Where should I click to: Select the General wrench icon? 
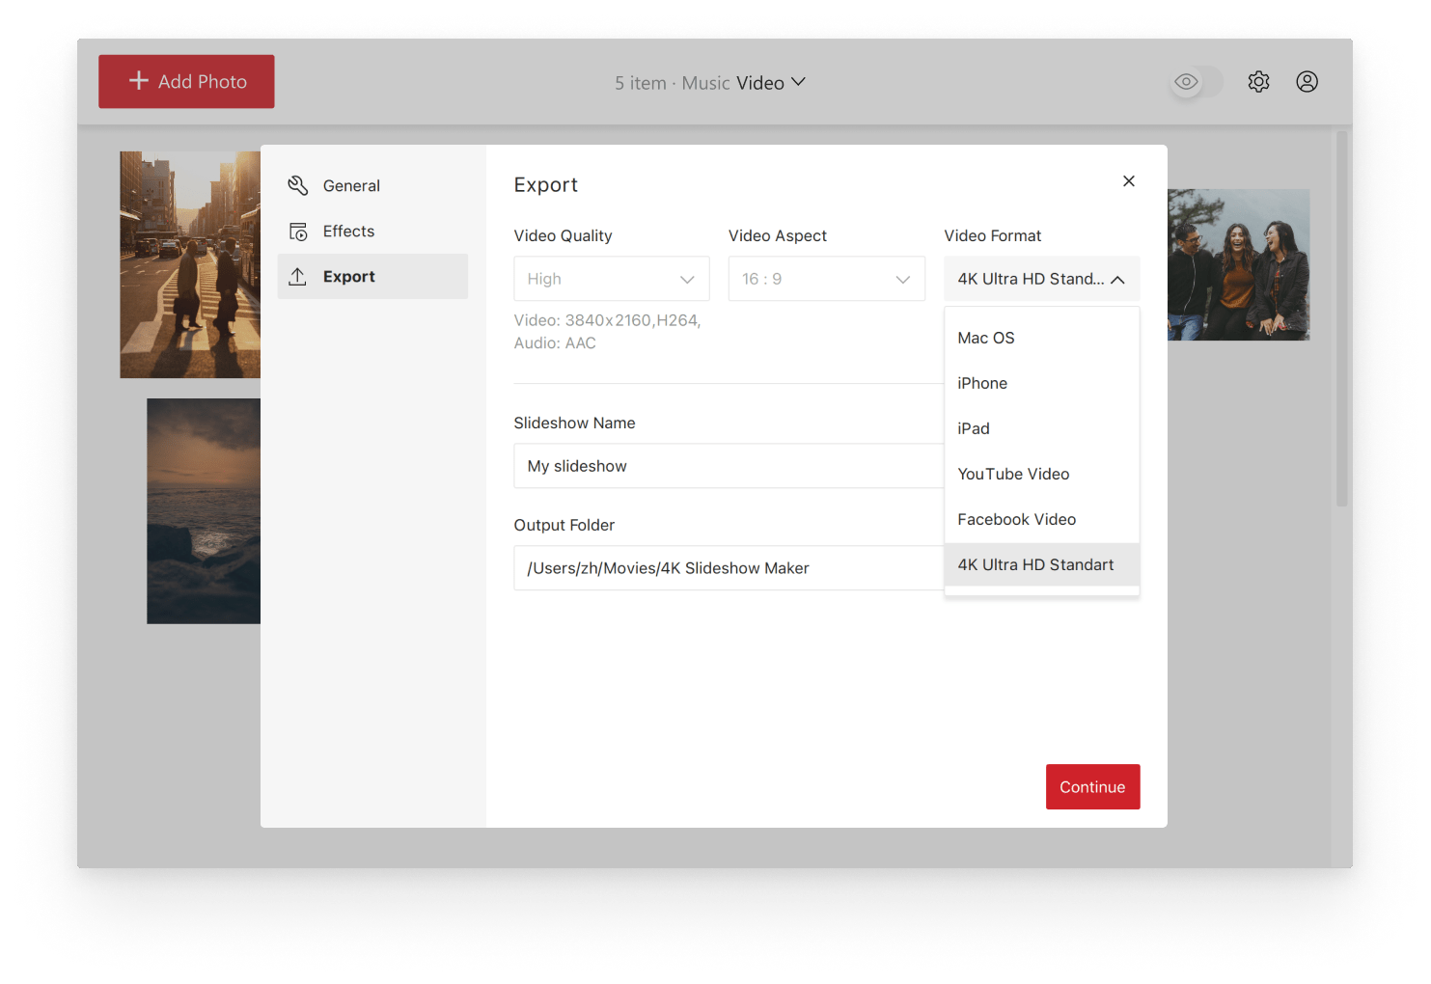(297, 185)
